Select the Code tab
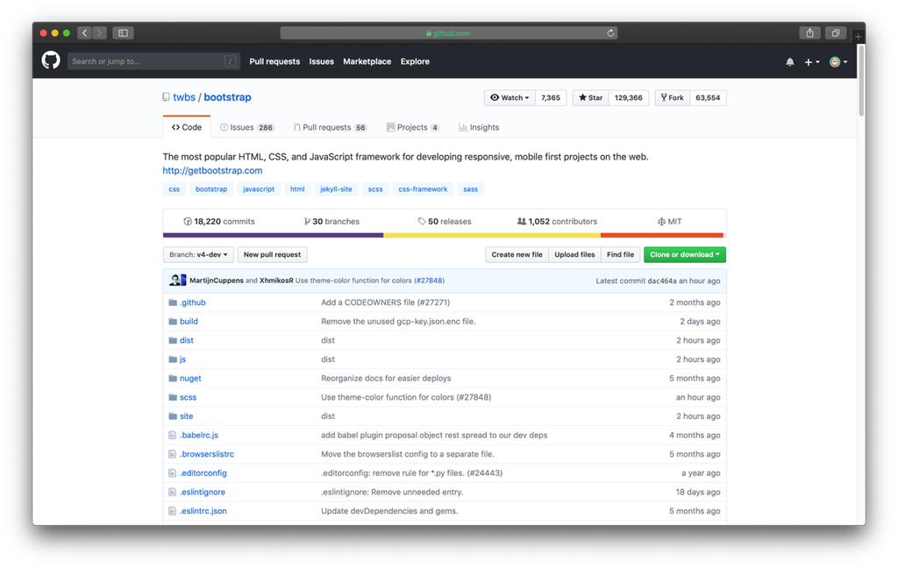Viewport: 898px width, 568px height. tap(187, 127)
